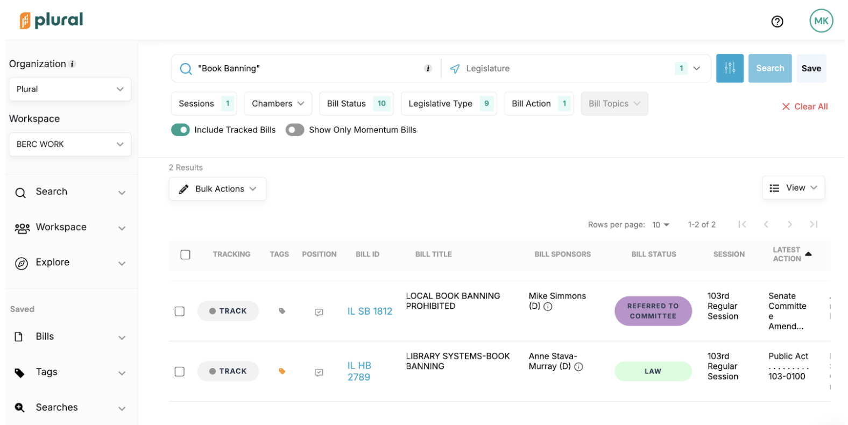Click the Book Banning search input field
Screen dimensions: 848x425
307,68
